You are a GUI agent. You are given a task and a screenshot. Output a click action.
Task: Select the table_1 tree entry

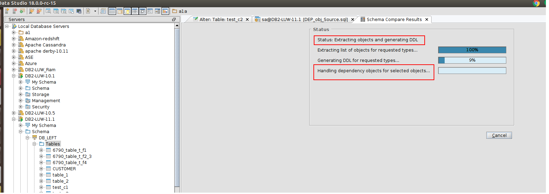click(60, 175)
